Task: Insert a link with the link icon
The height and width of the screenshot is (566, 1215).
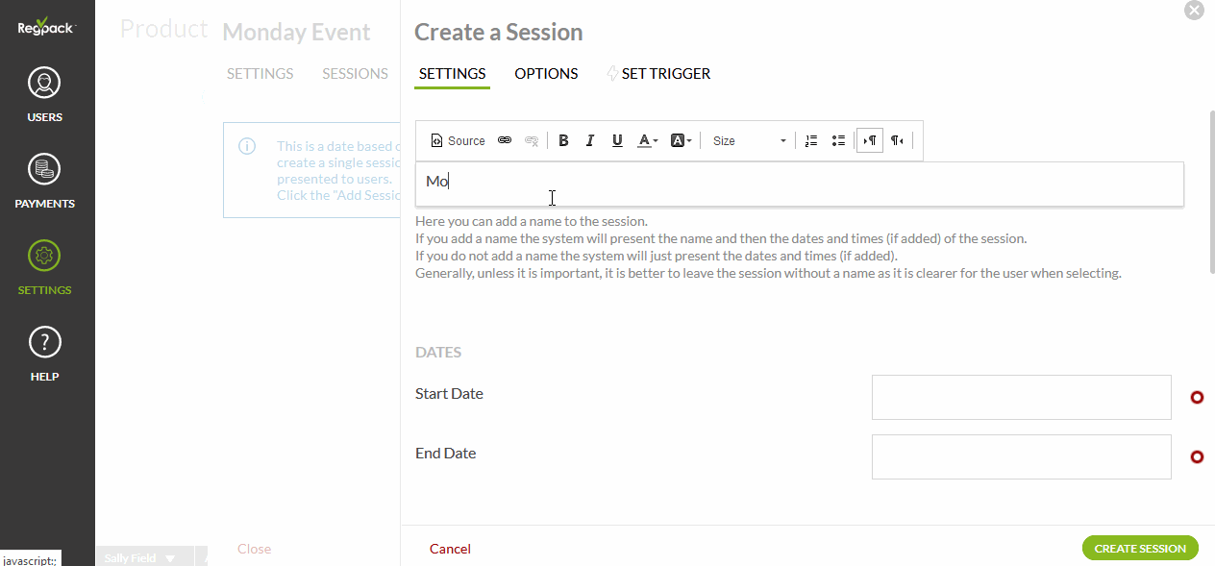Action: (505, 141)
